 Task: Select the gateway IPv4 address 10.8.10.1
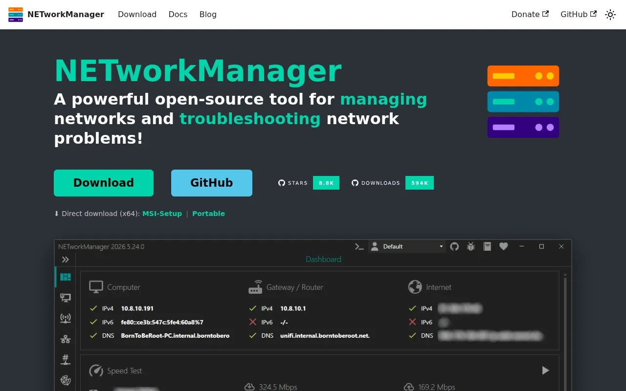pos(293,308)
